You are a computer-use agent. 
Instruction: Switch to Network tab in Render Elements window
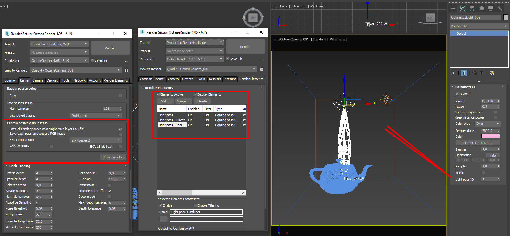click(215, 79)
